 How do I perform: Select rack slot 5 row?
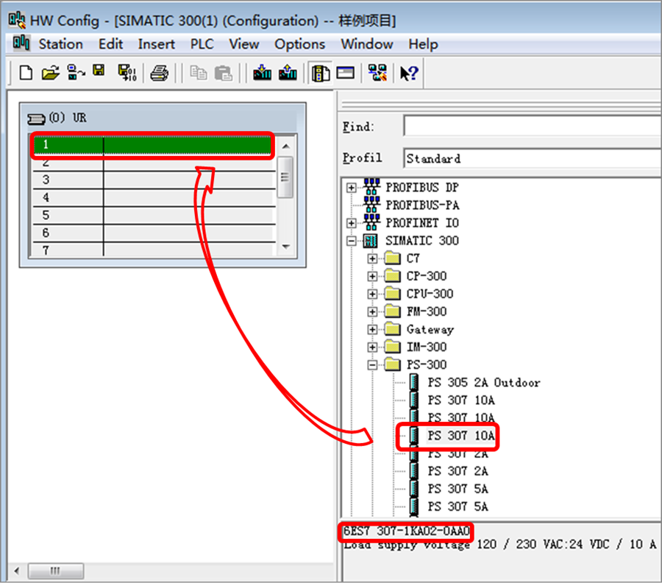(x=153, y=216)
